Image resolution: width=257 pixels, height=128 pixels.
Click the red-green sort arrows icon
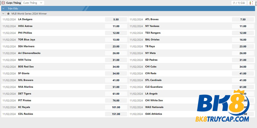click(251, 3)
